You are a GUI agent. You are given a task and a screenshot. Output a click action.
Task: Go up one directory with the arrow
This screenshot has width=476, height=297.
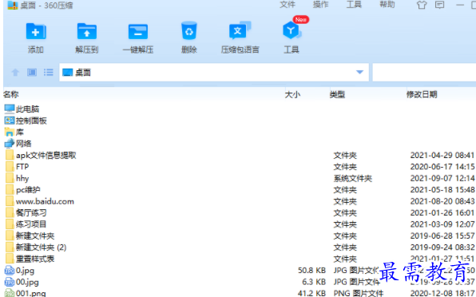[15, 72]
